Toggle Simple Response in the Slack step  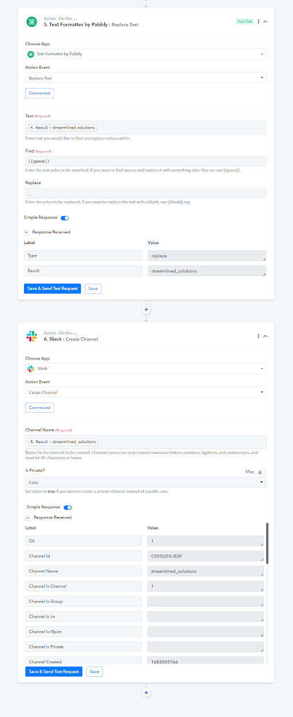[x=68, y=507]
